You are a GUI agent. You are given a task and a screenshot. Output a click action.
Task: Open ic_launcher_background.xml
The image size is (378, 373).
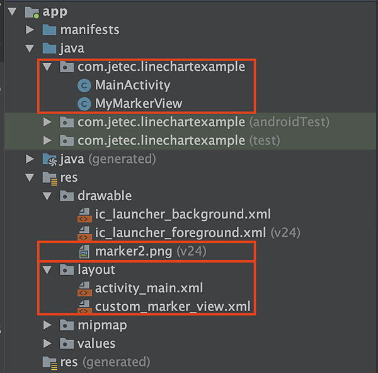point(183,215)
